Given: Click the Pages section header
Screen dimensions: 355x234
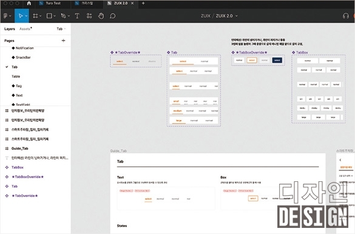Looking at the screenshot, I should coord(9,41).
